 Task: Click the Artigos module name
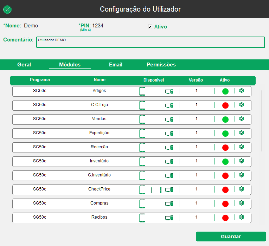[x=99, y=91]
